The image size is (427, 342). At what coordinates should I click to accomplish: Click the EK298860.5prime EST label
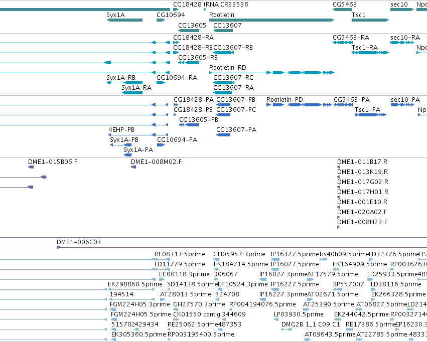(x=135, y=284)
